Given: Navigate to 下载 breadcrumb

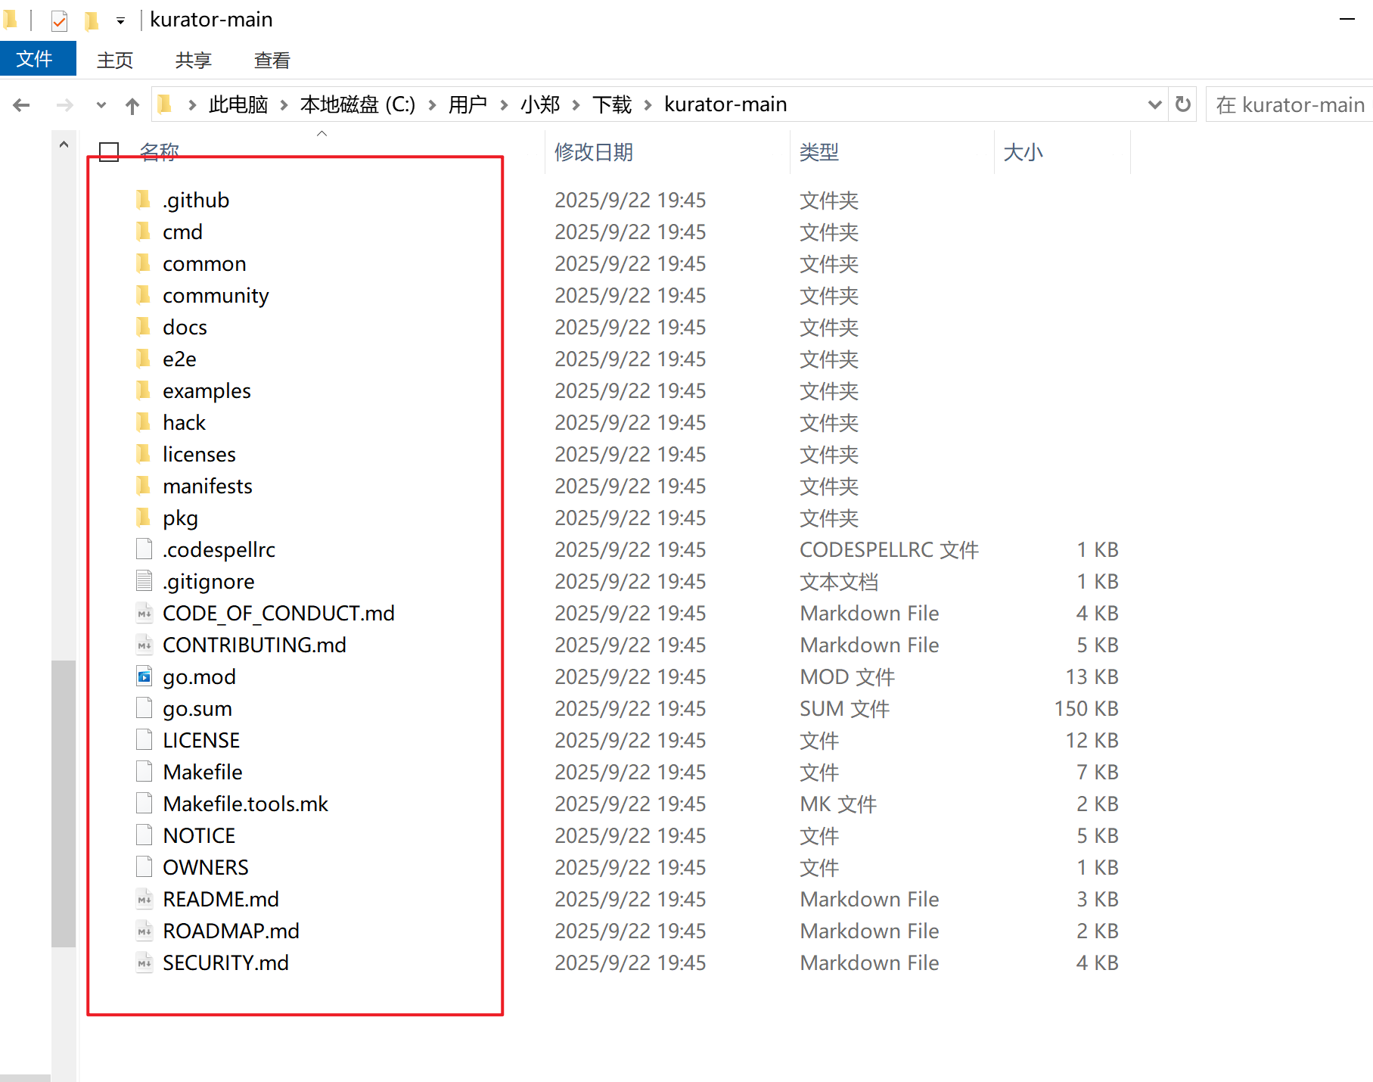Looking at the screenshot, I should point(612,104).
